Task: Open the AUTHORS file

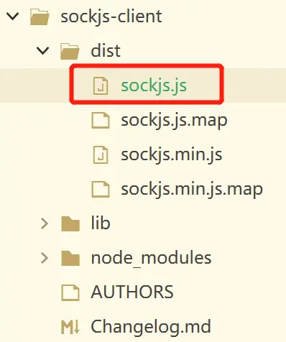Action: (x=132, y=292)
